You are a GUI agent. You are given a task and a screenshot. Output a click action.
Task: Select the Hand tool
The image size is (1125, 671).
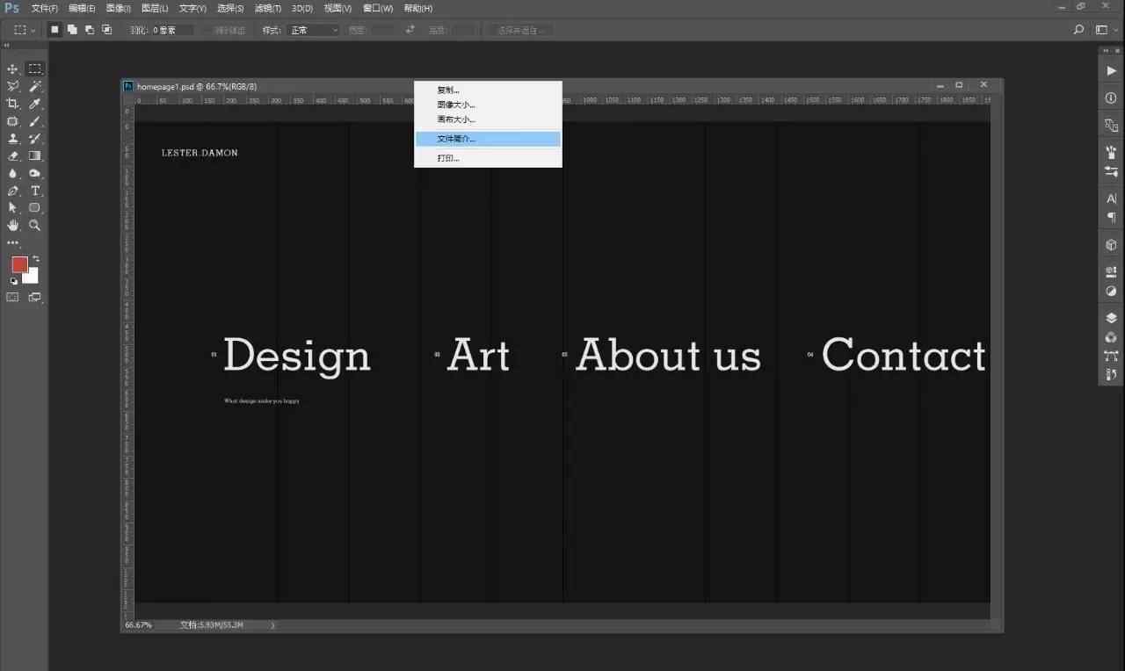pos(12,225)
